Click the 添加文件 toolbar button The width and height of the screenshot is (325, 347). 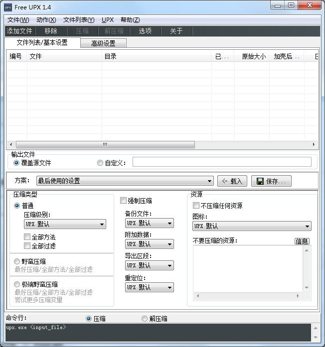[x=19, y=31]
